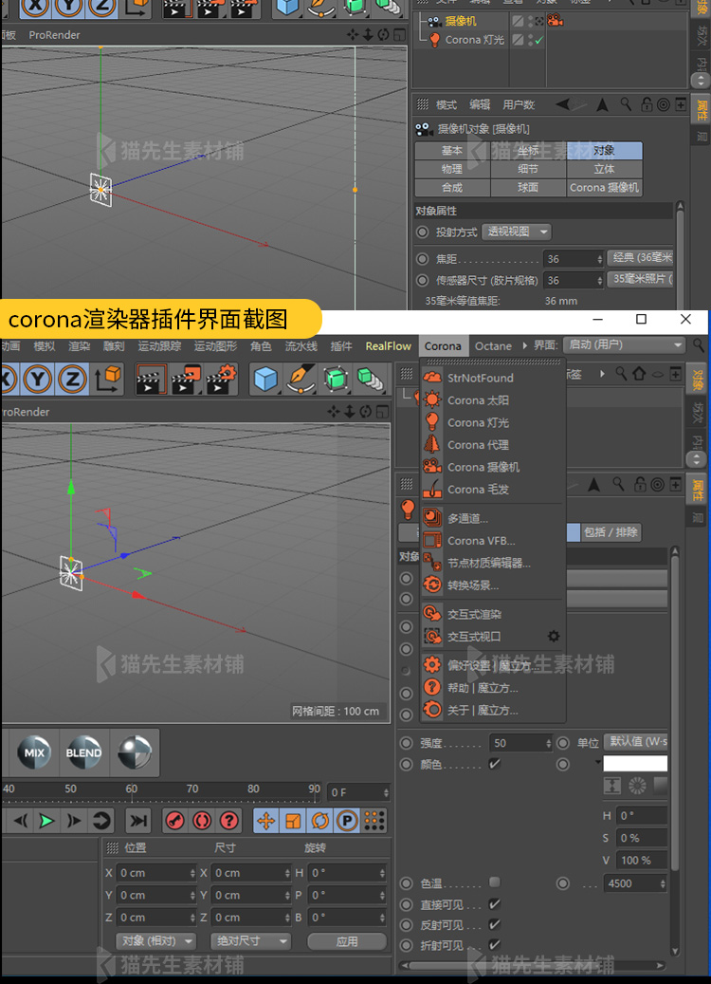711x984 pixels.
Task: Click the Y axis lock icon
Action: [x=38, y=379]
